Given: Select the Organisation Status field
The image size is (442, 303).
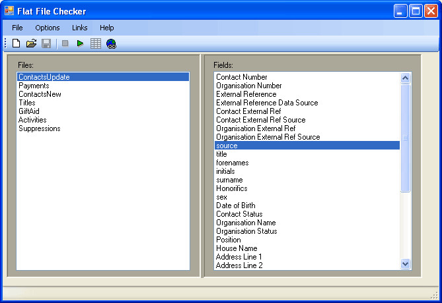Looking at the screenshot, I should [307, 231].
